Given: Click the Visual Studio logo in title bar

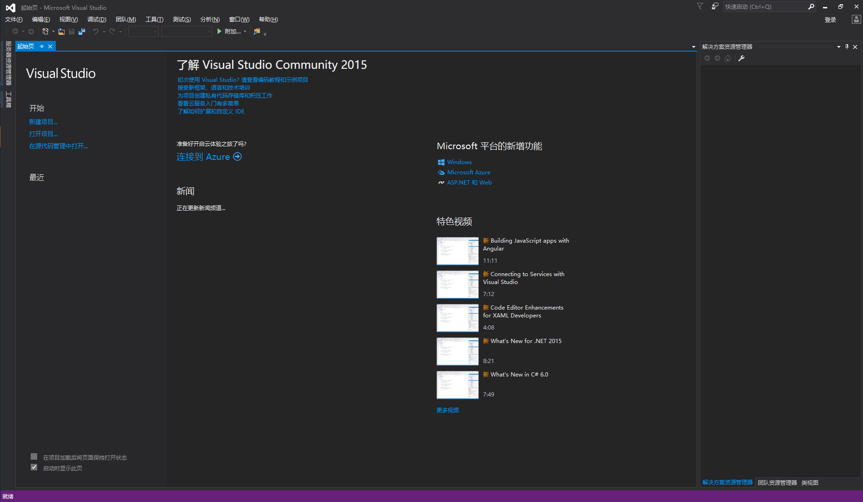Looking at the screenshot, I should pos(10,7).
